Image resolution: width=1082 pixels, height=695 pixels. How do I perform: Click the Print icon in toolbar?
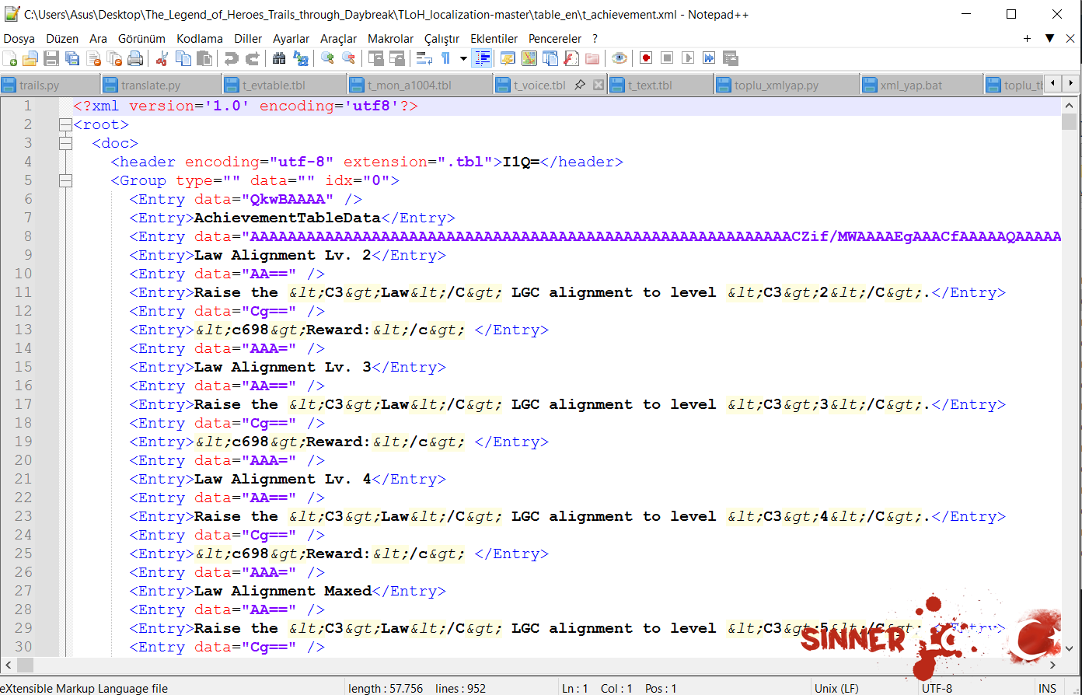(135, 58)
